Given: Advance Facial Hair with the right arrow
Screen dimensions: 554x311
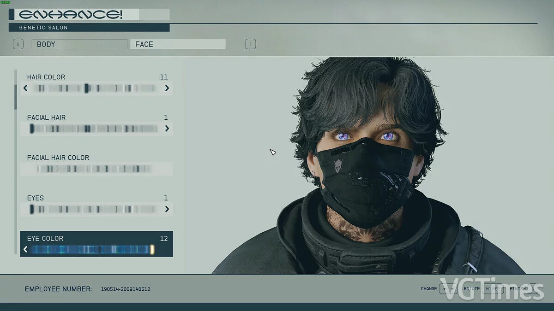Looking at the screenshot, I should [167, 129].
